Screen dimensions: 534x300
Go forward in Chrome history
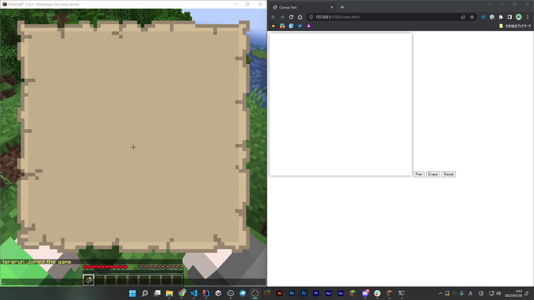pos(282,17)
